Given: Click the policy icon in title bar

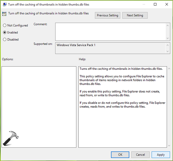Looking at the screenshot, I should tap(4, 4).
